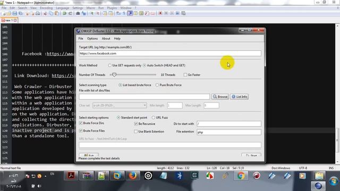Click the Start button in DirBuster
340x191 pixels.
251,155
